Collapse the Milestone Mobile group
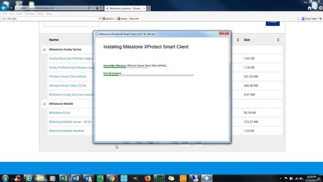The width and height of the screenshot is (323, 182). click(44, 104)
